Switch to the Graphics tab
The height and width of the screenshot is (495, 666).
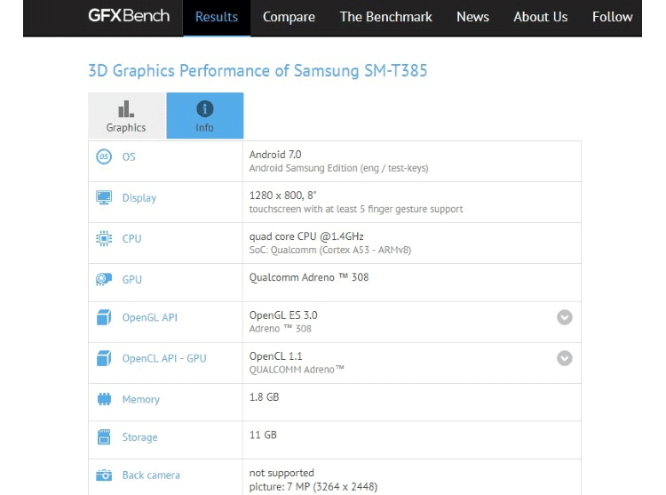click(127, 116)
